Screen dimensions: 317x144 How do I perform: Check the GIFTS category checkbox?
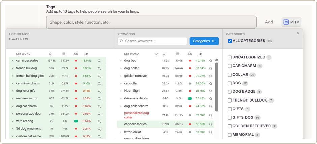click(x=230, y=109)
